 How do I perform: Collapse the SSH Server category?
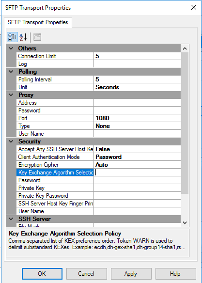11,219
